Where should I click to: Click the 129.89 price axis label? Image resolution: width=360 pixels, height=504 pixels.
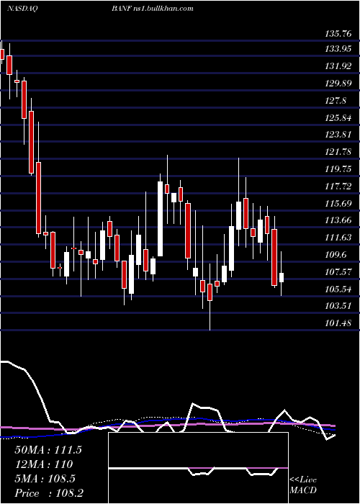[x=338, y=84]
